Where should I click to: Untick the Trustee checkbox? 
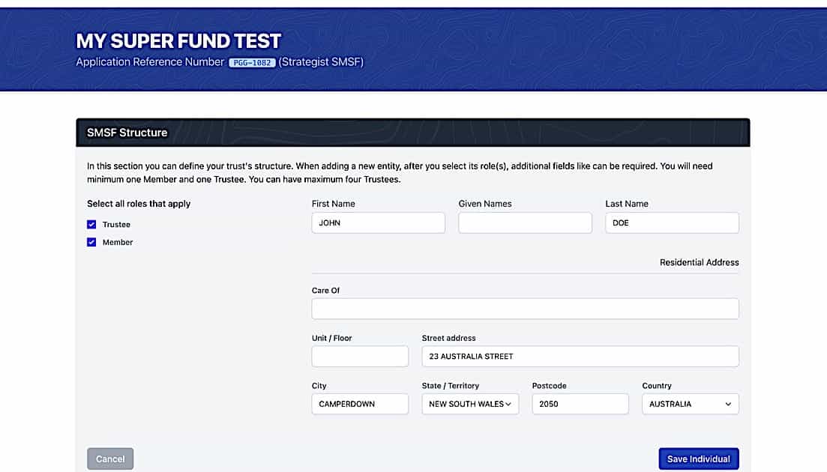tap(91, 224)
